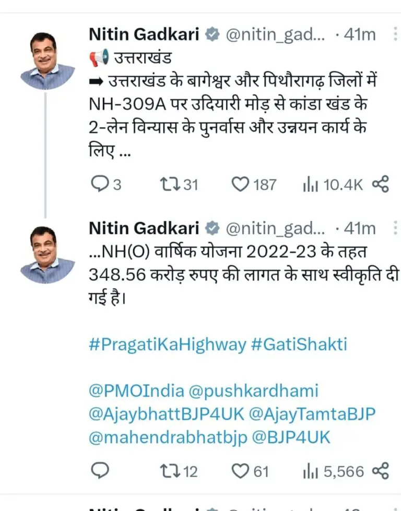Image resolution: width=401 pixels, height=511 pixels.
Task: Open the @AjayTamtaBJP profile
Action: click(x=312, y=414)
